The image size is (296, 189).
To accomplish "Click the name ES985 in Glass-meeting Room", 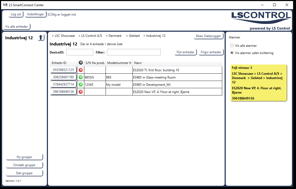I will coord(154,77).
